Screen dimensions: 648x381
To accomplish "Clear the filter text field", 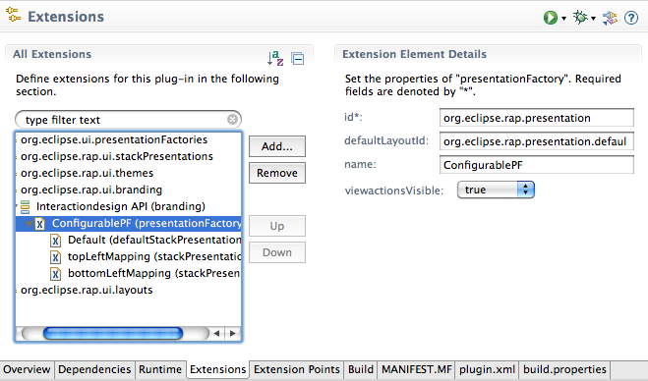I will pyautogui.click(x=233, y=119).
